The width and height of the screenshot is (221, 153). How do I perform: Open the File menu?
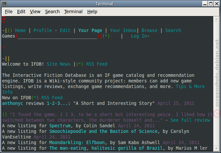click(9, 12)
